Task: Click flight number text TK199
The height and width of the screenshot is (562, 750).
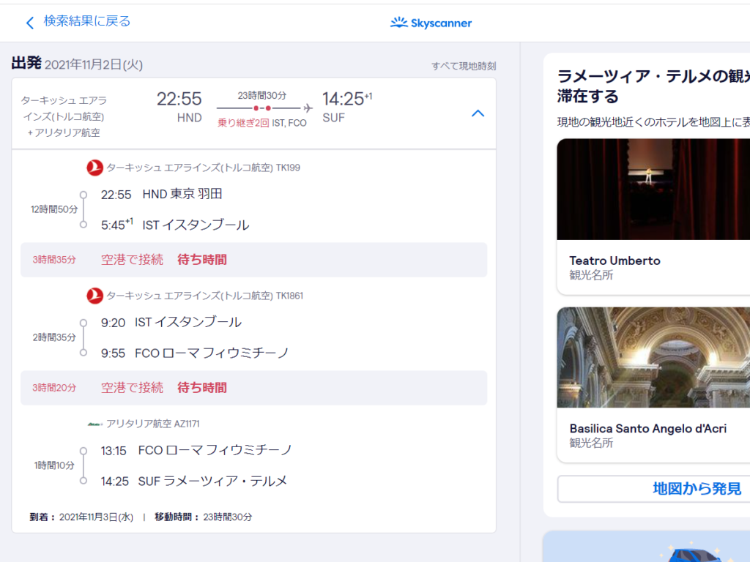Action: point(288,168)
